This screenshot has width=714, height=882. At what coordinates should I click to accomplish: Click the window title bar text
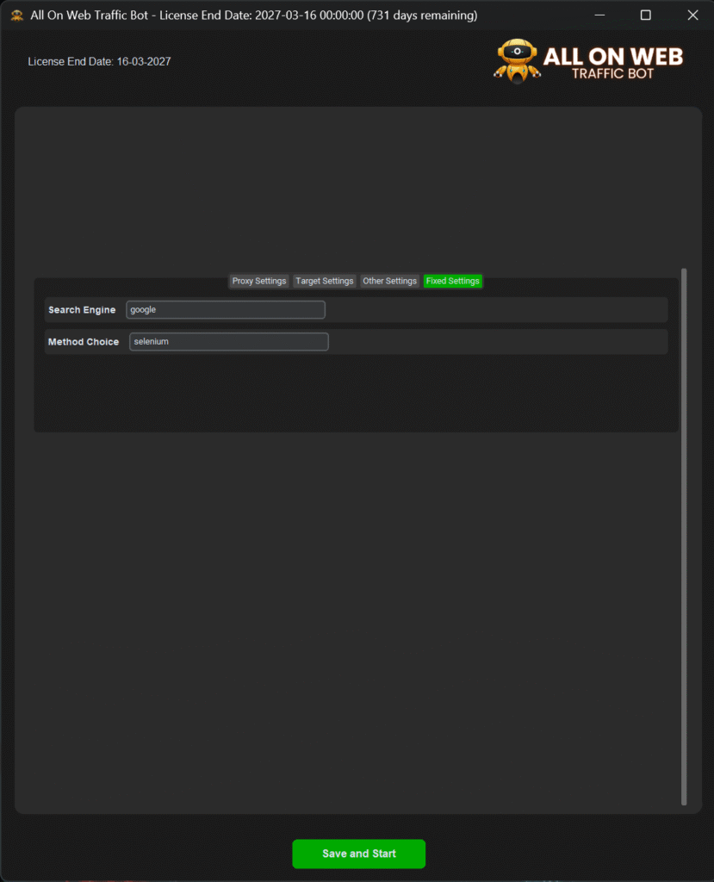click(x=254, y=16)
